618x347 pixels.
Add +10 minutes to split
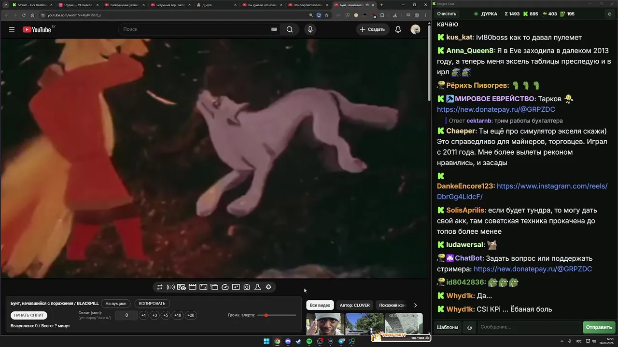pos(178,315)
